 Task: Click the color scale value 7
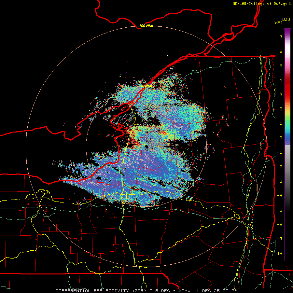[281, 36]
